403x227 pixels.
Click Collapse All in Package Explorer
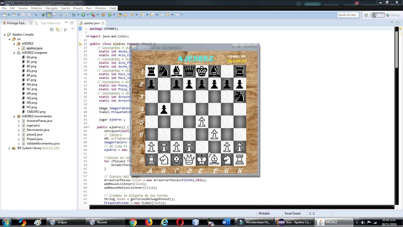coord(52,29)
